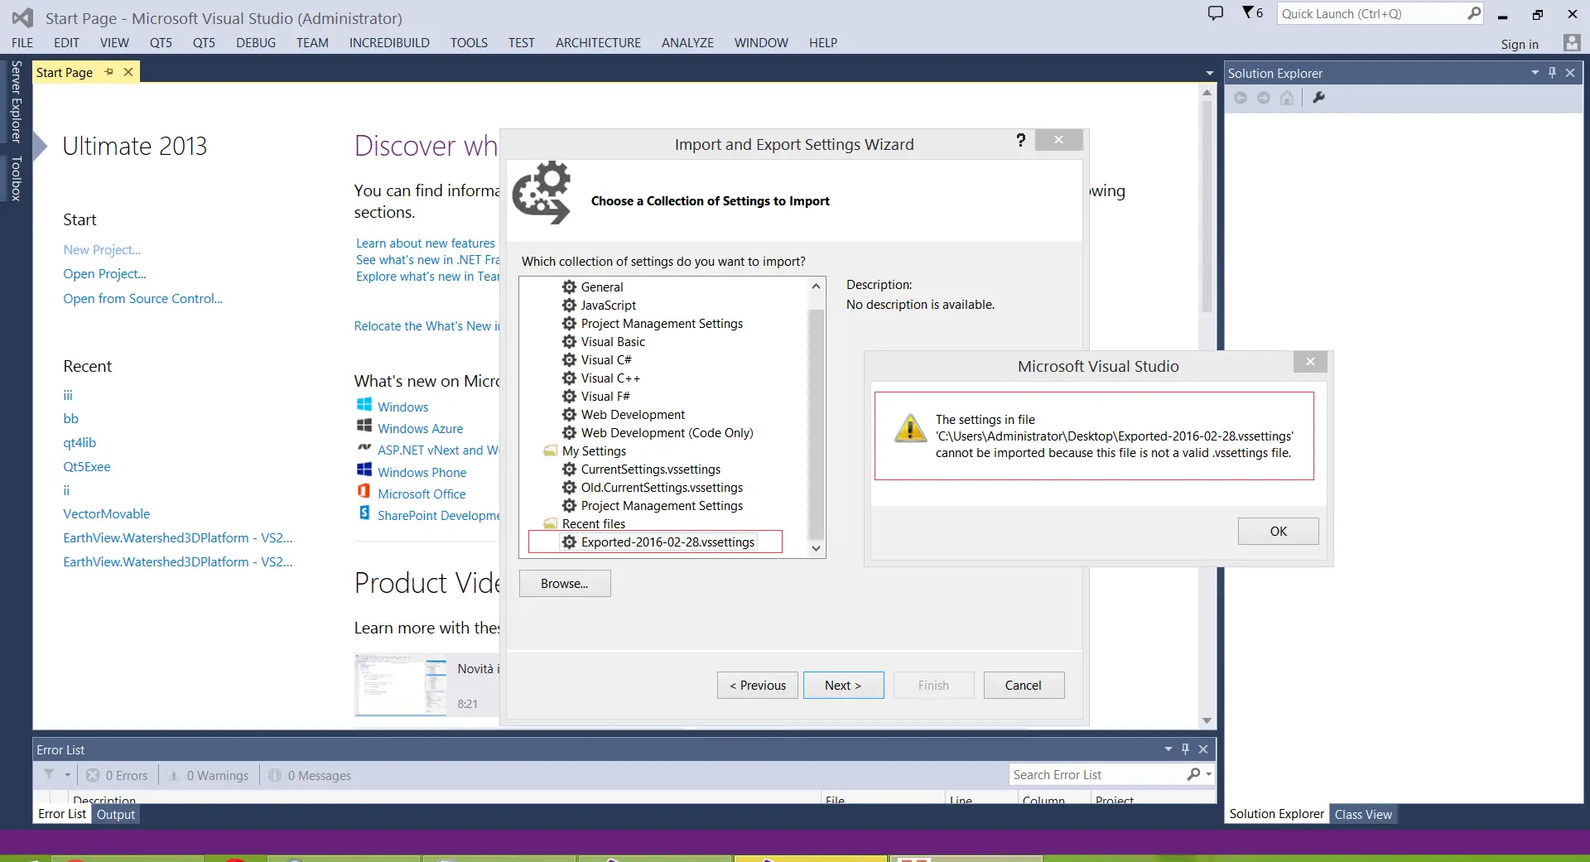Toggle auto-hide pin on Solution Explorer panel

(1553, 73)
